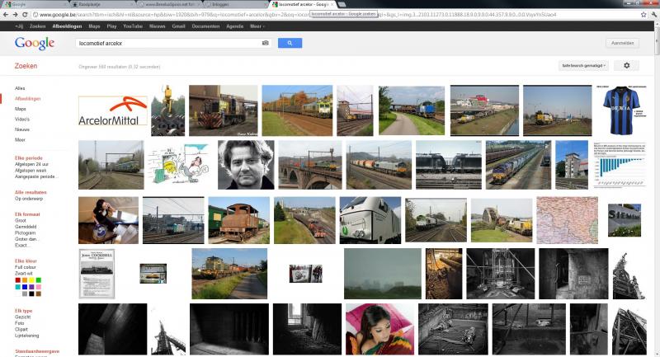The image size is (660, 357).
Task: Open the SafeSearch gematigd dropdown
Action: tap(583, 66)
